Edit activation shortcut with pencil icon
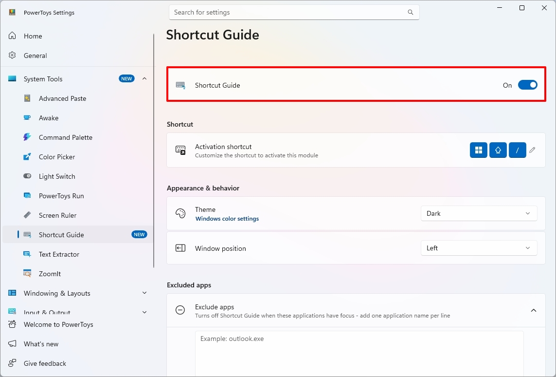 (x=532, y=150)
